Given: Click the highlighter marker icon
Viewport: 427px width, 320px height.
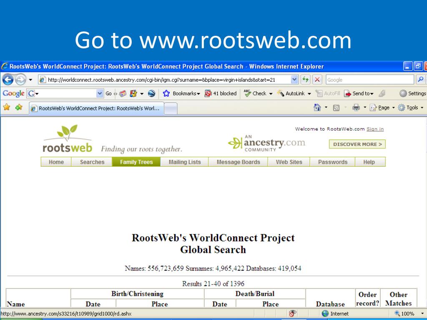Looking at the screenshot, I should pyautogui.click(x=382, y=93).
